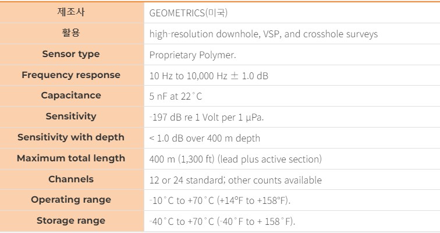440x233 pixels.
Task: Click the 활용 label cell
Action: point(71,33)
